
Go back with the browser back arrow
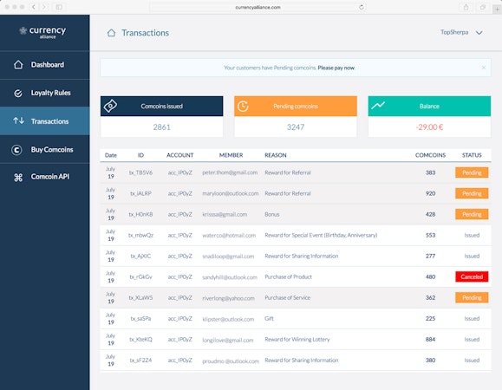coord(33,7)
